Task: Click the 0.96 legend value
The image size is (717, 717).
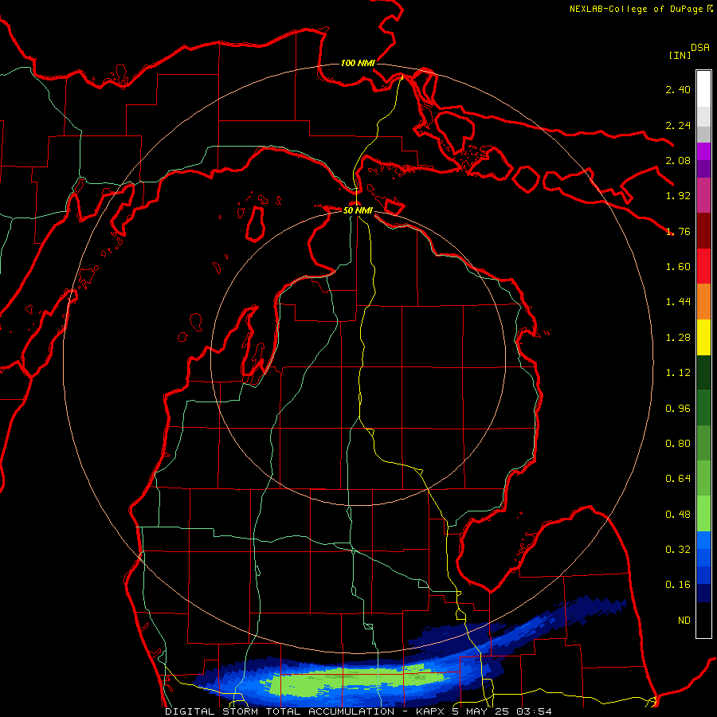Action: click(x=678, y=409)
